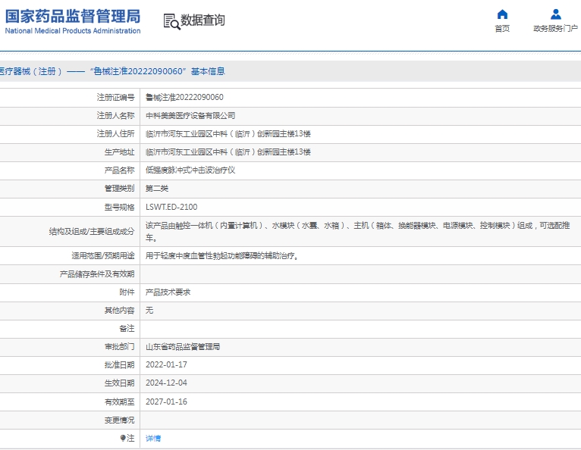Click the bullet icon beside 注
The width and height of the screenshot is (581, 450).
(x=123, y=438)
